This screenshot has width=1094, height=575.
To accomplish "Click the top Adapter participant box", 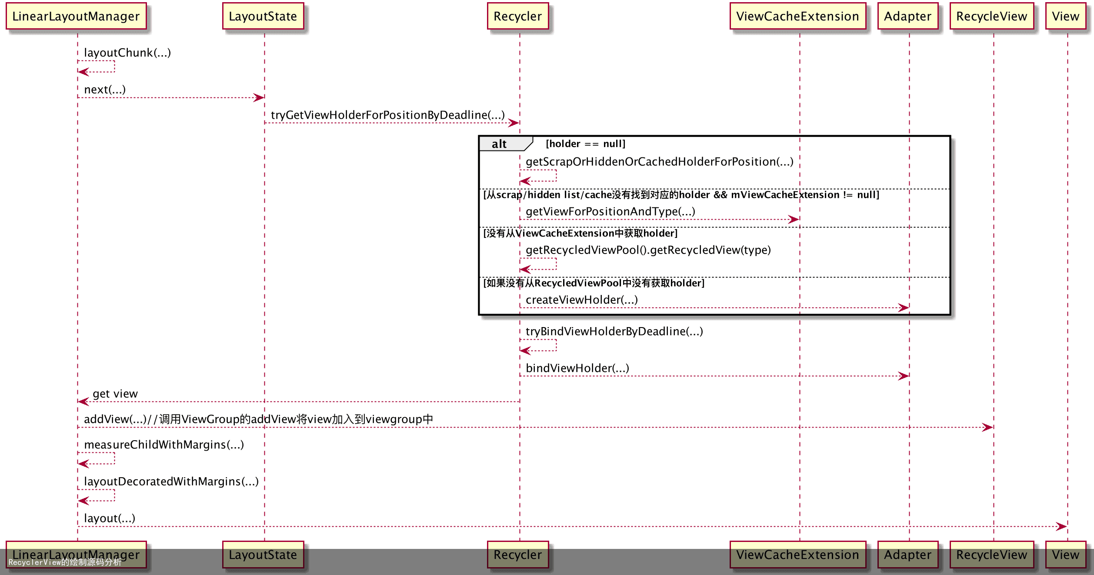I will [908, 16].
